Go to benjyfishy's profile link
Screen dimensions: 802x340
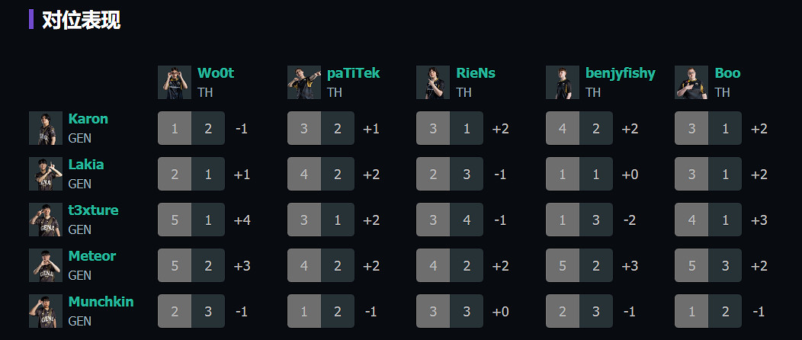[x=620, y=73]
